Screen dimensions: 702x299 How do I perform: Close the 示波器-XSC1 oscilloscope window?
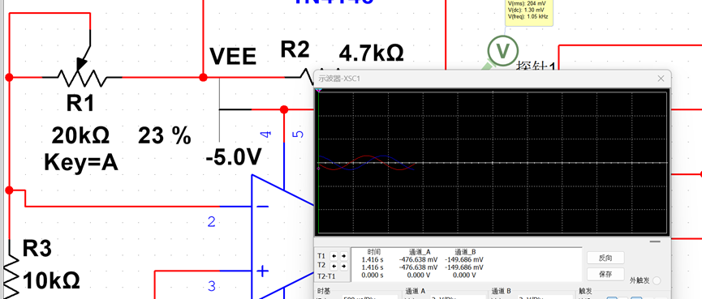pos(661,79)
